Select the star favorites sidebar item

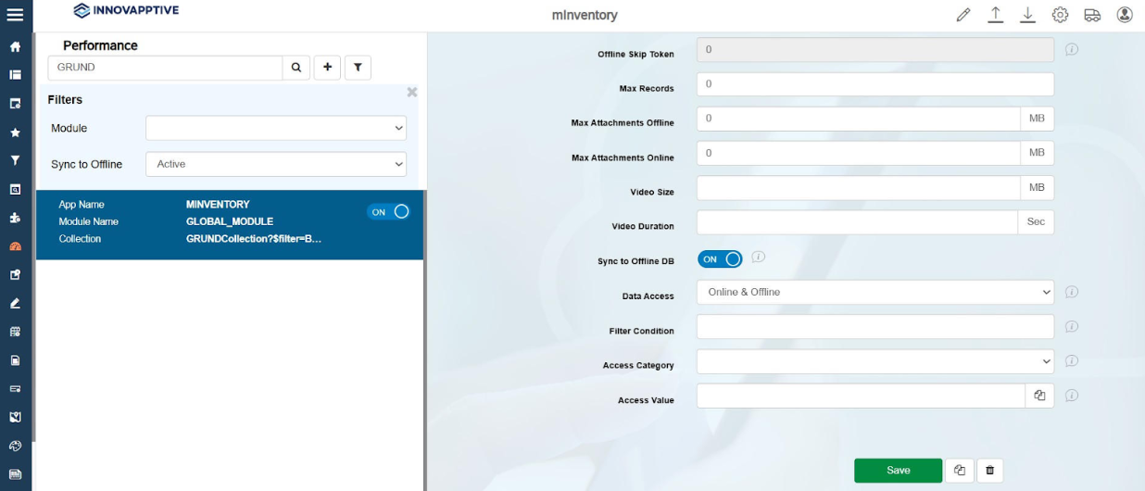15,132
